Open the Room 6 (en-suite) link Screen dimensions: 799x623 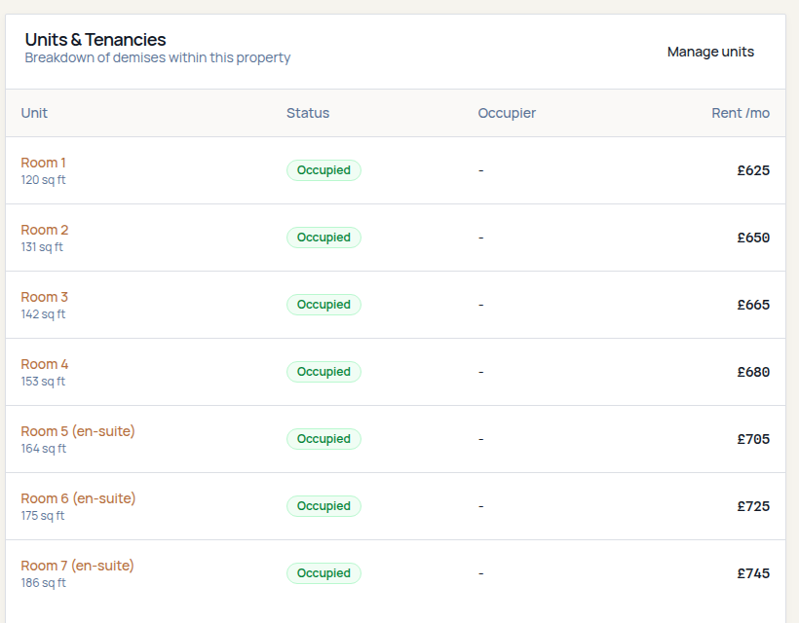(x=78, y=498)
